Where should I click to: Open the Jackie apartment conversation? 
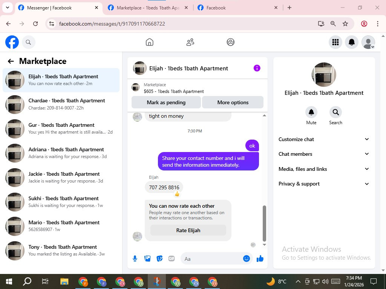[x=61, y=177]
